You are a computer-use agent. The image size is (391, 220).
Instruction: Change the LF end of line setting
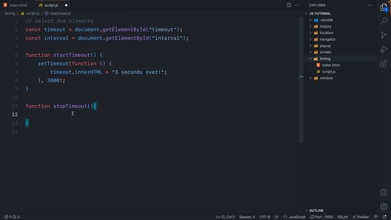tap(276, 217)
